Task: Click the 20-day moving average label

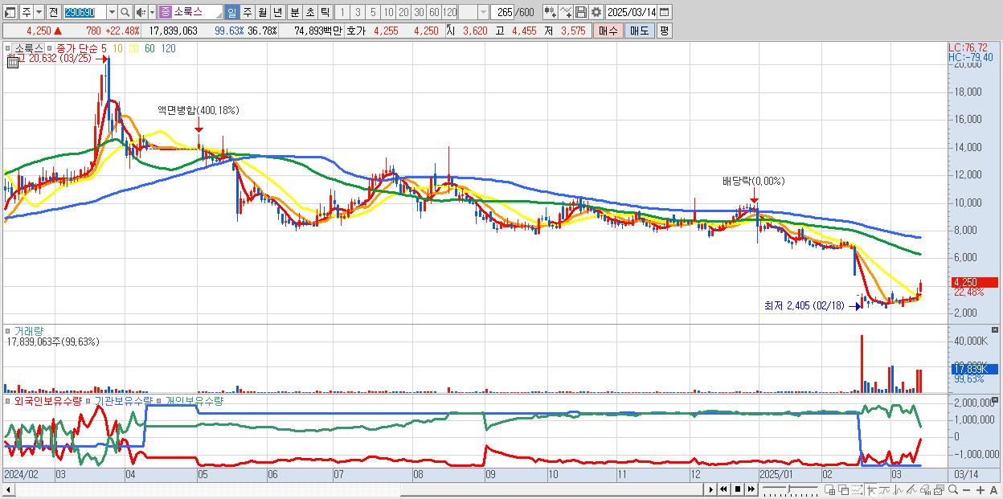Action: click(133, 48)
